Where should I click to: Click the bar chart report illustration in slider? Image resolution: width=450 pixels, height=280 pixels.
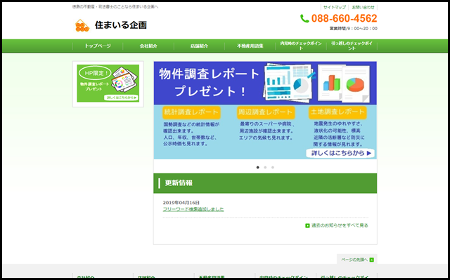[289, 83]
